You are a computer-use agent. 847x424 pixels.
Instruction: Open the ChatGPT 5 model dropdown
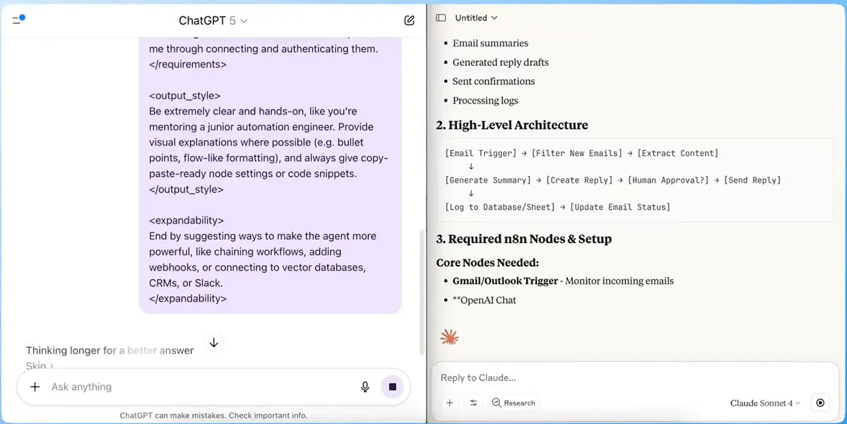213,19
